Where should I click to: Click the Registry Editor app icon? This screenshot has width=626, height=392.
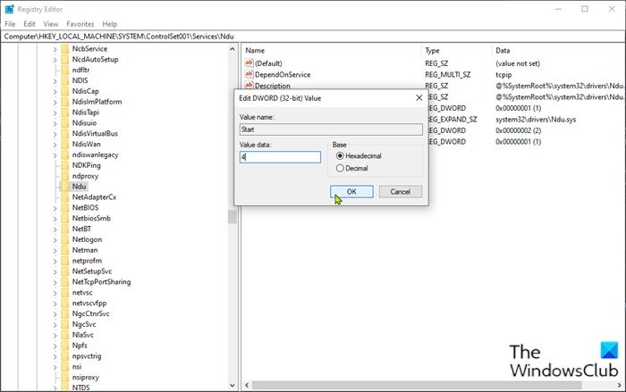pyautogui.click(x=9, y=9)
